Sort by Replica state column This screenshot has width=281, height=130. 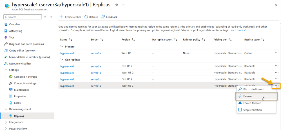tap(255, 40)
